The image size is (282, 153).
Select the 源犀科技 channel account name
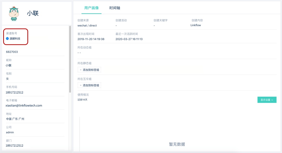pyautogui.click(x=15, y=38)
